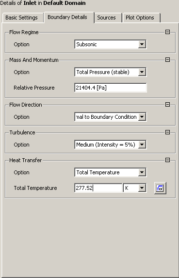Viewport: 179px width, 278px height.
Task: Click the Flow Regime group title
Action: [24, 32]
